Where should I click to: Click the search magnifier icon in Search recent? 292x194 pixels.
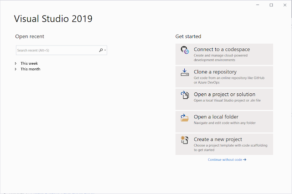point(101,50)
